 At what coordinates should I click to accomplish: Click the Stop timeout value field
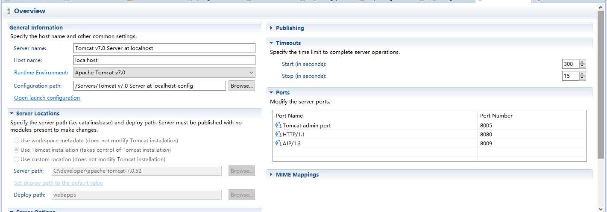[x=571, y=76]
